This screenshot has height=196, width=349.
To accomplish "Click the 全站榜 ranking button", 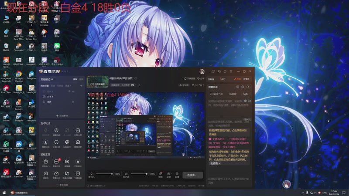I will coord(184,85).
